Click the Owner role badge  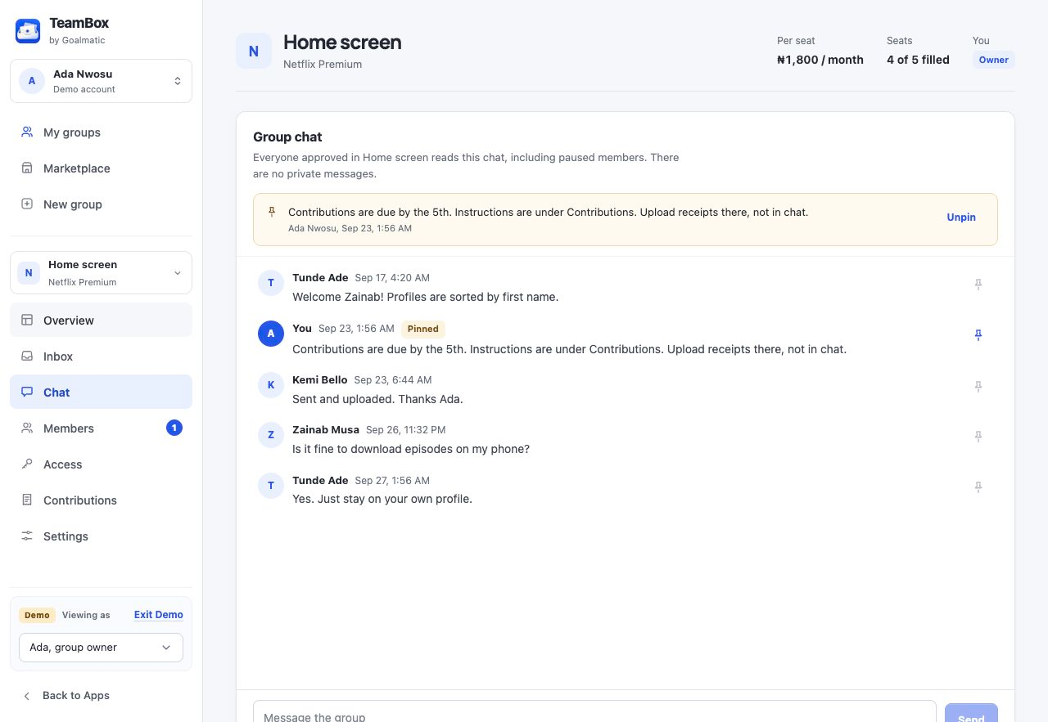[x=993, y=60]
